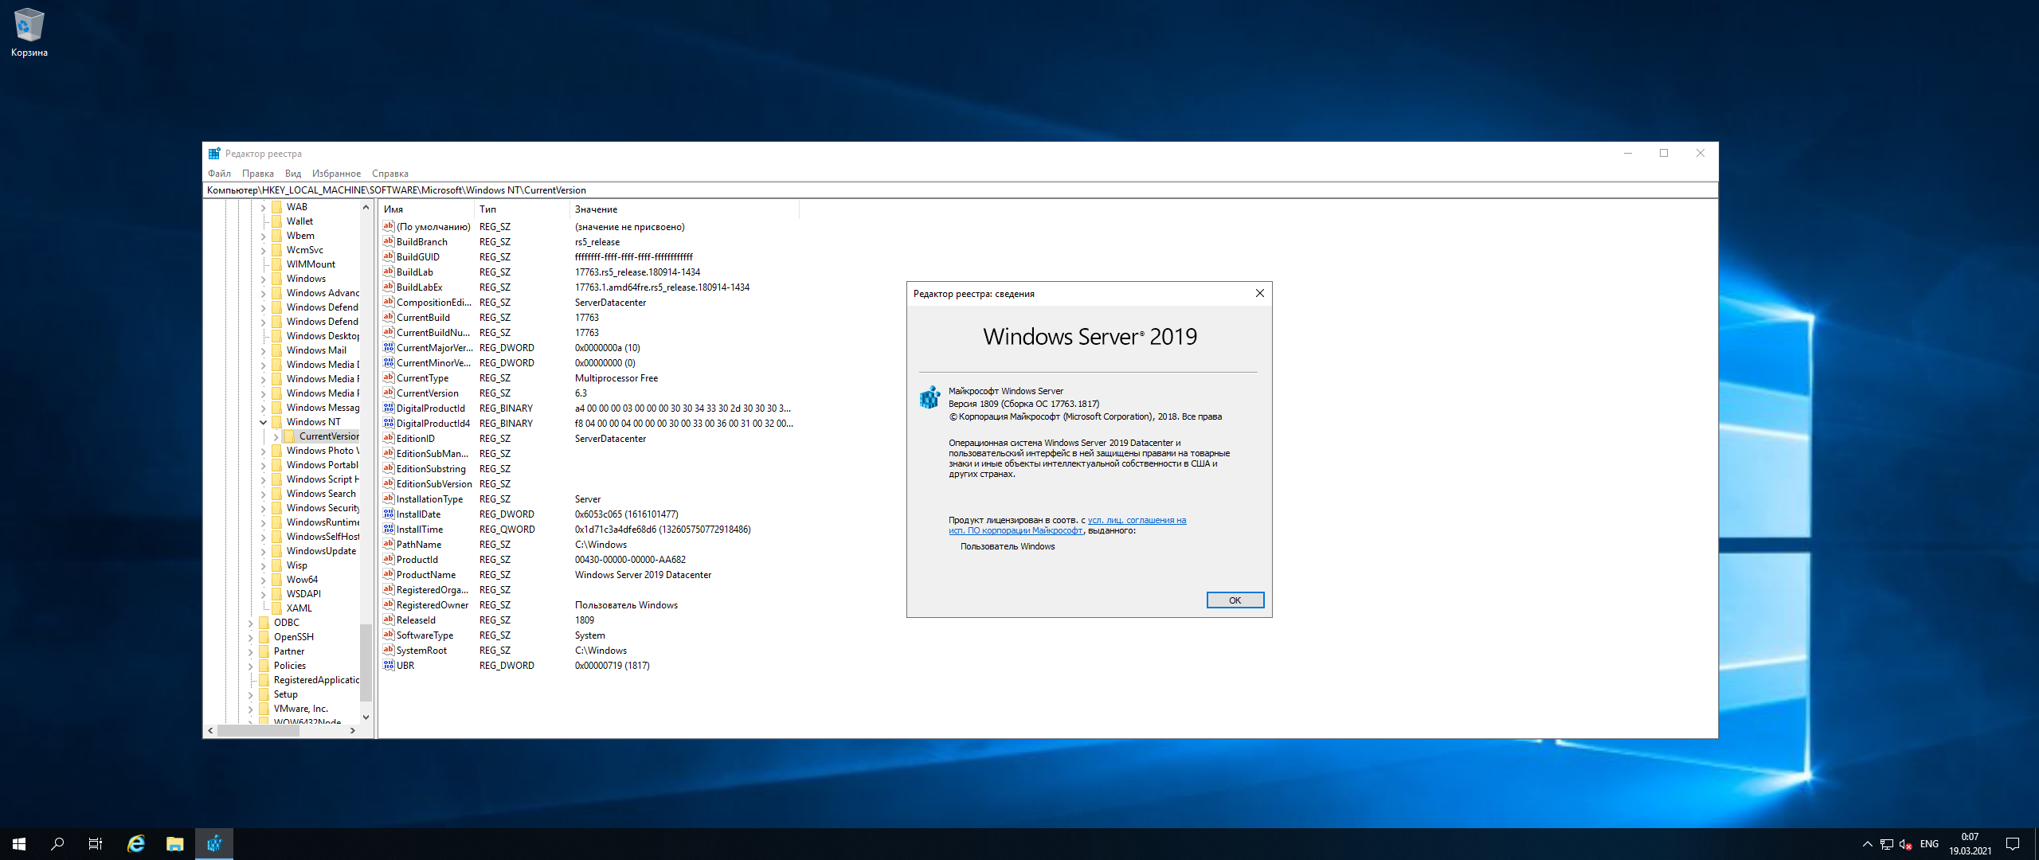Show hidden tray icons chevron
Image resolution: width=2039 pixels, height=860 pixels.
click(1867, 844)
